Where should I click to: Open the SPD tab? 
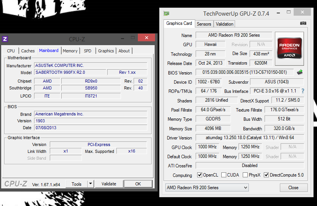[88, 51]
